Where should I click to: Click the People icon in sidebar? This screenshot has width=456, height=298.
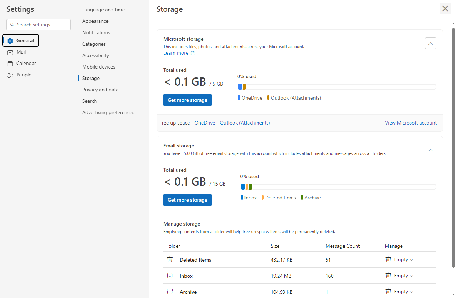point(10,75)
